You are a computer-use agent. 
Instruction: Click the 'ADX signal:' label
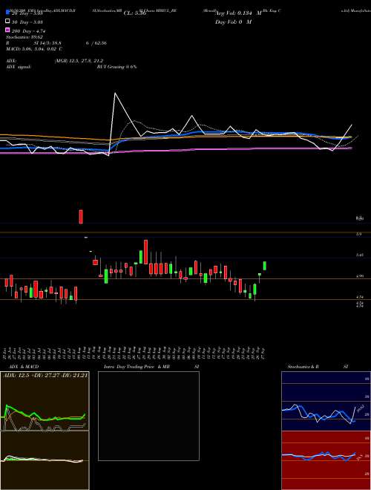[x=19, y=67]
